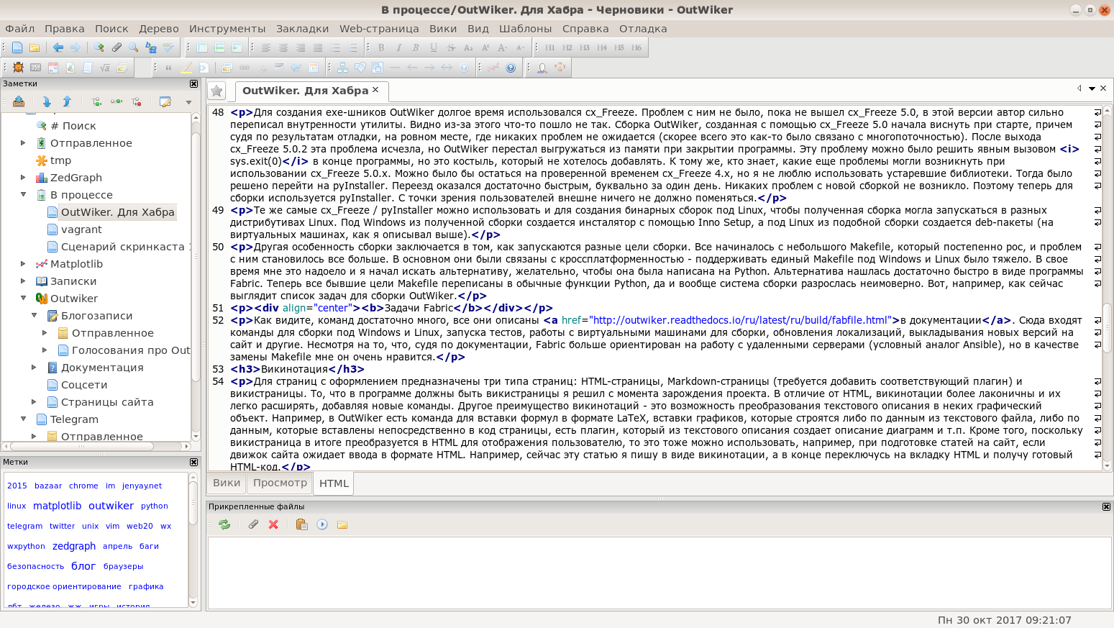Switch to the Просмотр tab
Image resolution: width=1114 pixels, height=628 pixels.
pyautogui.click(x=280, y=483)
